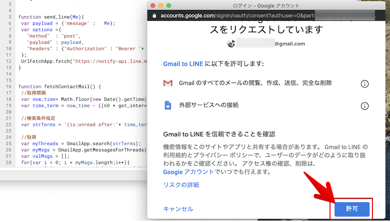The width and height of the screenshot is (390, 222).
Task: Click the account avatar next to the email
Action: point(232,43)
